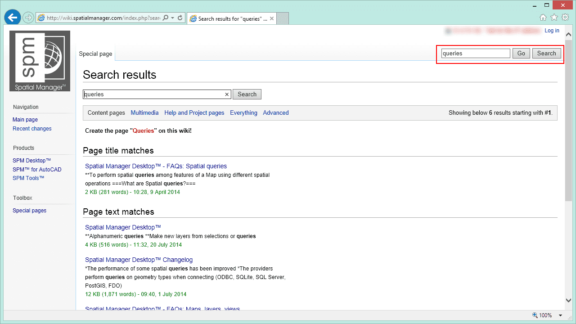Switch to Everything search profile
This screenshot has height=324, width=576.
243,113
